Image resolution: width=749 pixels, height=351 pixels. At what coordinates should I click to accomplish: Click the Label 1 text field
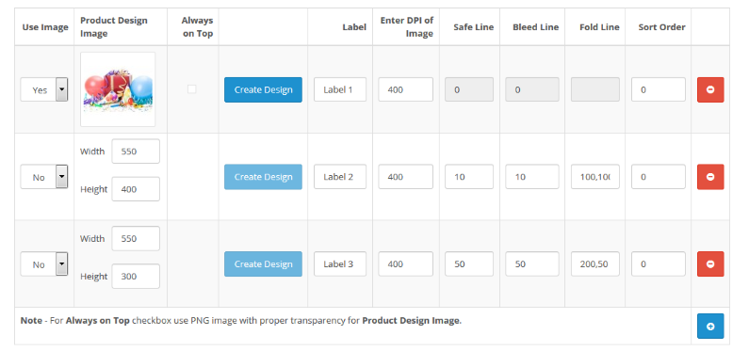[340, 89]
